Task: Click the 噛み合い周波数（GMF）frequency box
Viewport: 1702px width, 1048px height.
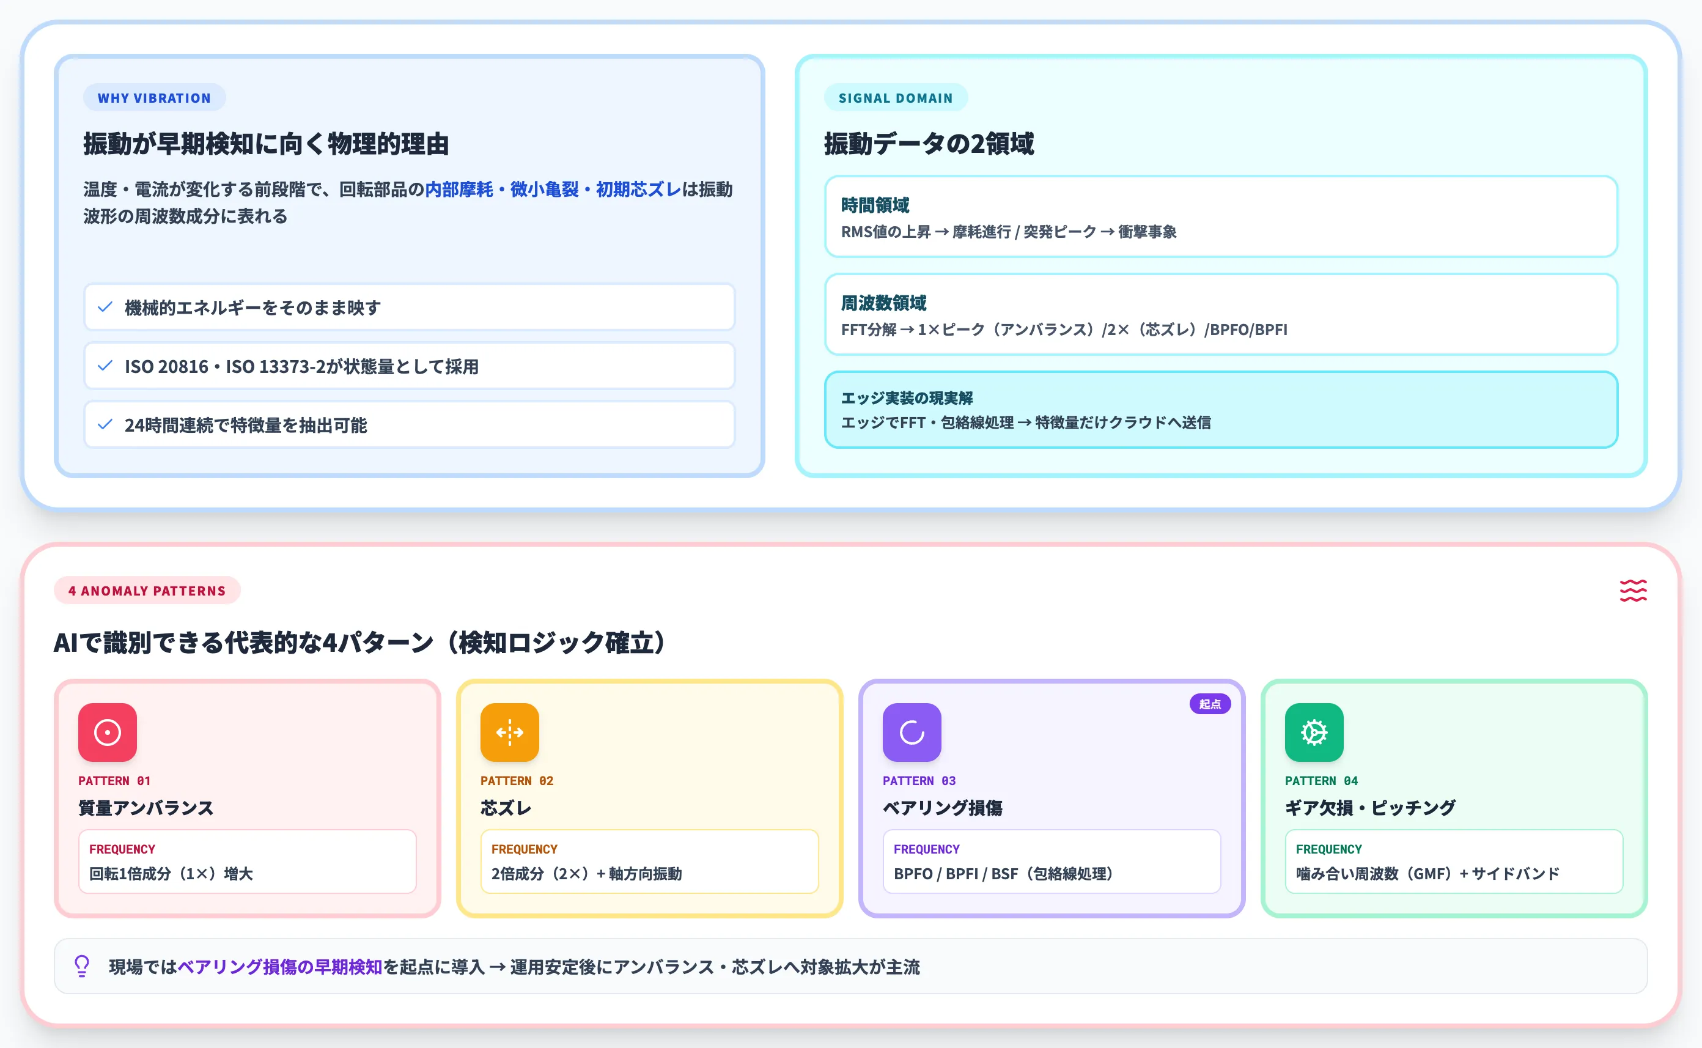Action: coord(1454,862)
